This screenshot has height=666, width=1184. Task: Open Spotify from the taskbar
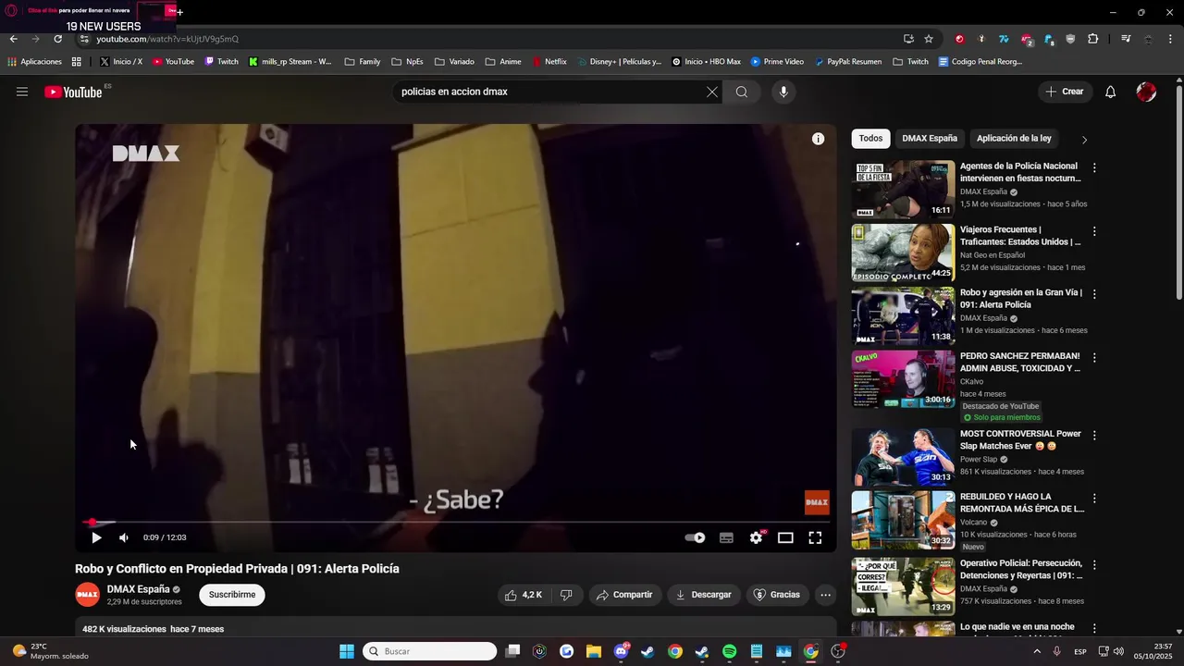pos(729,651)
